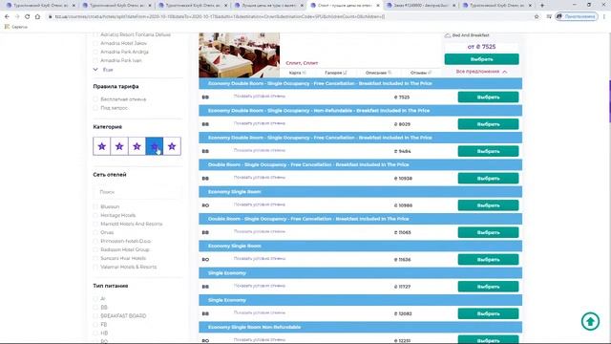Image resolution: width=611 pixels, height=344 pixels.
Task: Click Выбрать for the 10938 room offer
Action: click(488, 179)
